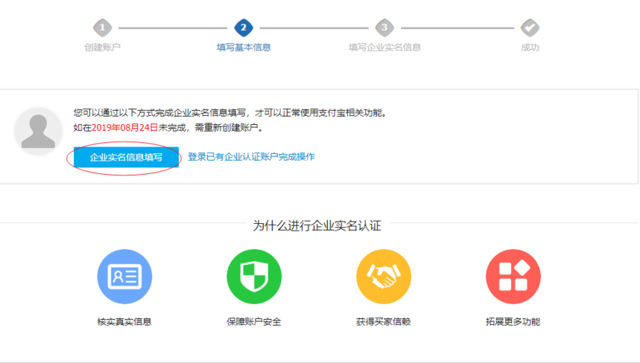Screen dimensions: 640x363
Task: Click the 核实真实信息 caption
Action: click(x=124, y=322)
